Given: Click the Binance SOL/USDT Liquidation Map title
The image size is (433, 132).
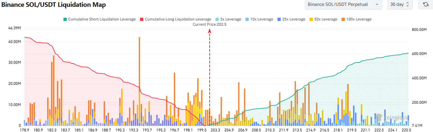Looking at the screenshot, I should (x=53, y=5).
